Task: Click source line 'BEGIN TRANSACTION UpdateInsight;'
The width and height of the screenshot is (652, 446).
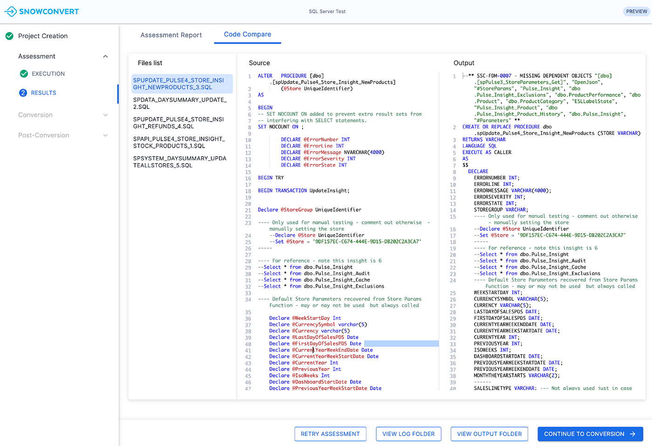Action: pyautogui.click(x=304, y=190)
